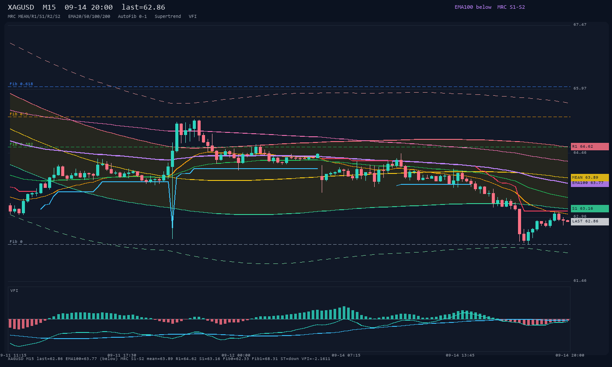
Task: Click the 67.47 price axis label
Action: coord(580,24)
